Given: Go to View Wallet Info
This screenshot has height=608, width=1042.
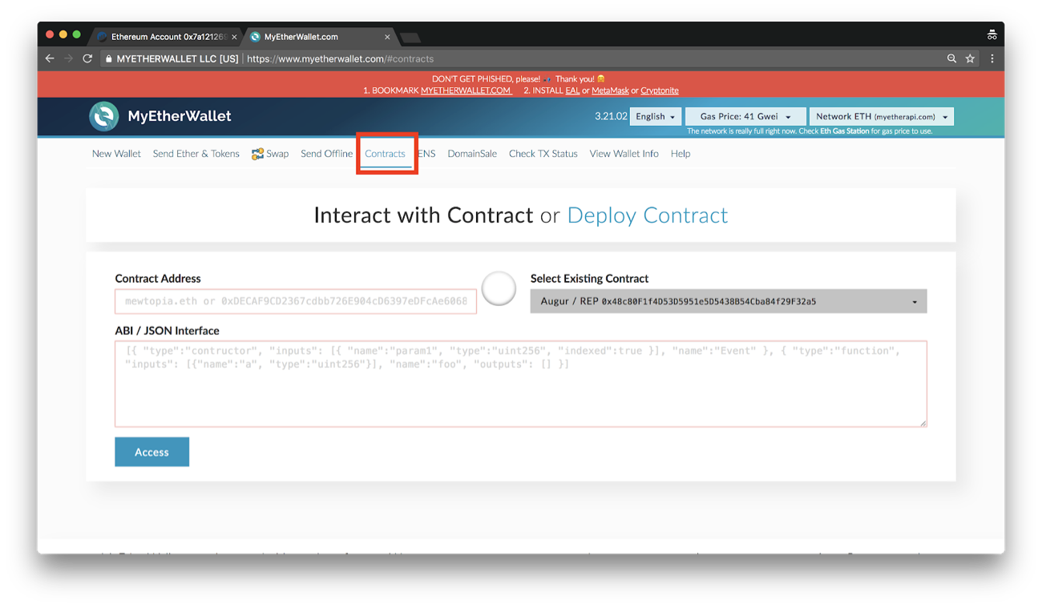Looking at the screenshot, I should pyautogui.click(x=624, y=154).
